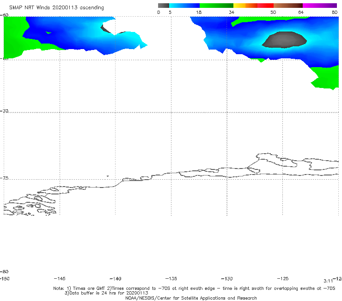Screen dimensions: 342x301
Task: Click the title 'SMAP NRT Winds 20200113 ascending'
Action: [56, 8]
